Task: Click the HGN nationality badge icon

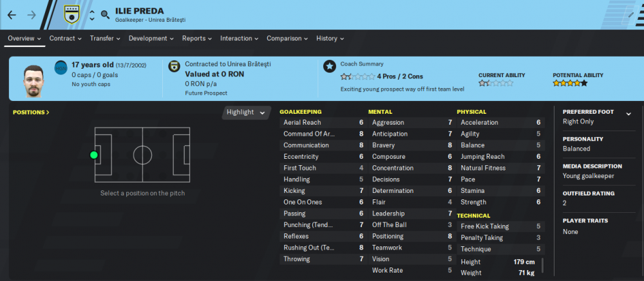Action: click(x=61, y=68)
